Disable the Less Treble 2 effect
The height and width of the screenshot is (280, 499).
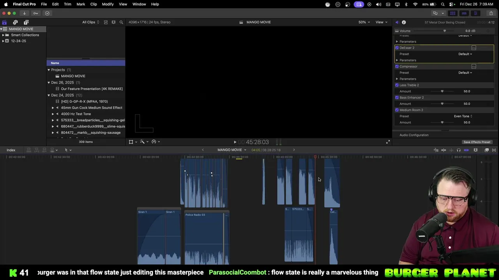(x=397, y=85)
